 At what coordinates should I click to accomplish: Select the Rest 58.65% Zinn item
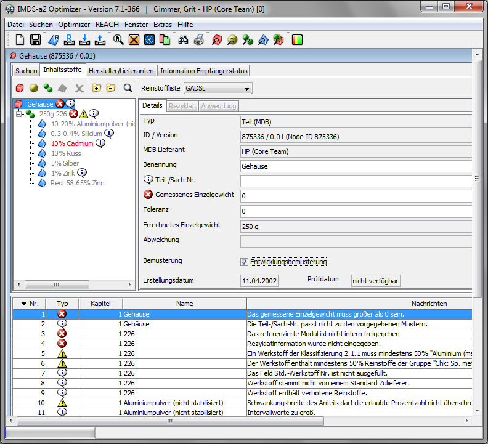point(78,183)
